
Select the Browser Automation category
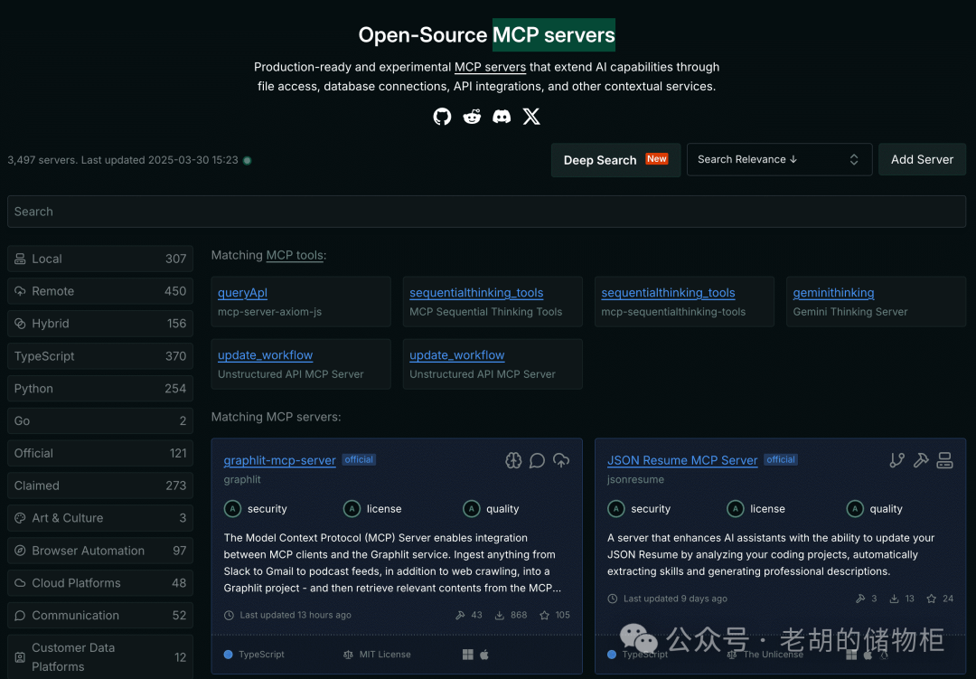100,551
